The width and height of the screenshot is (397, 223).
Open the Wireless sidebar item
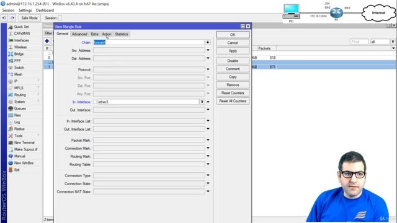20,47
